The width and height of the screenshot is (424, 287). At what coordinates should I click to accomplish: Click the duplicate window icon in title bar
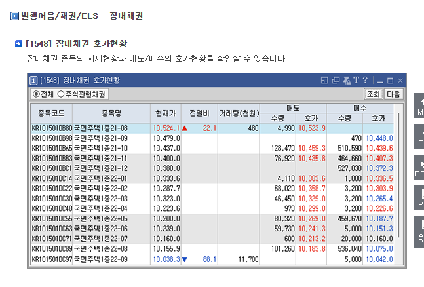(x=336, y=81)
